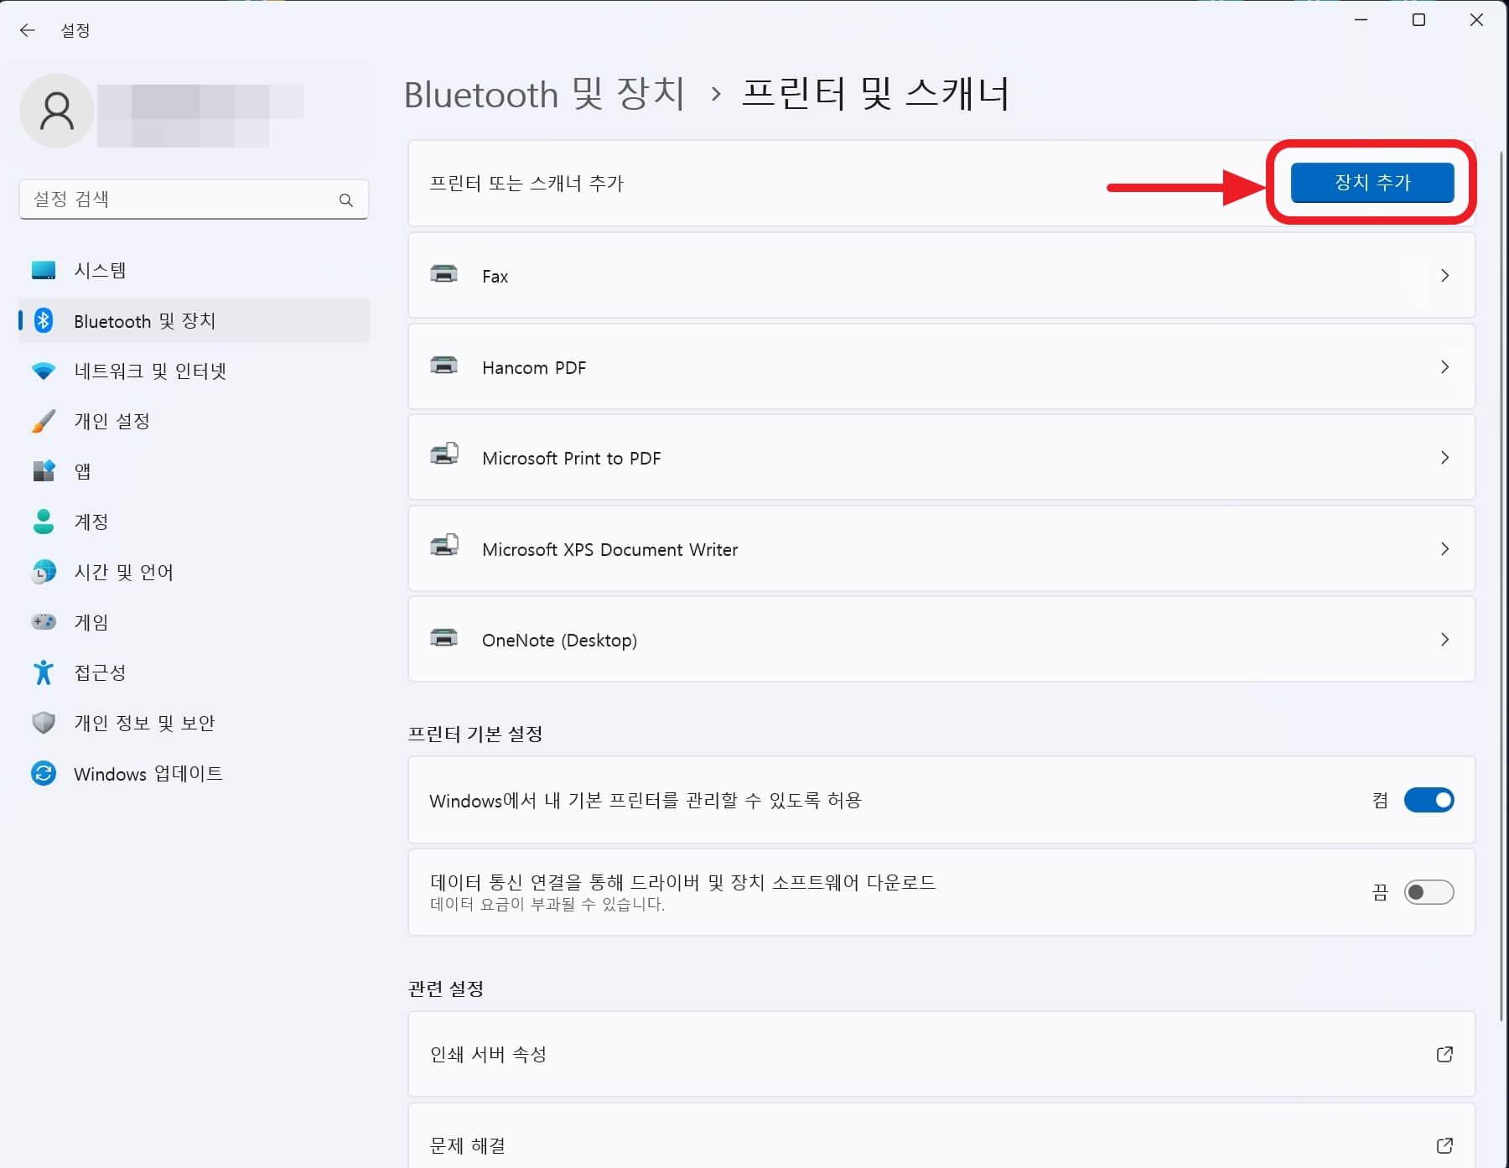Click the back arrow icon in title bar

pos(28,30)
